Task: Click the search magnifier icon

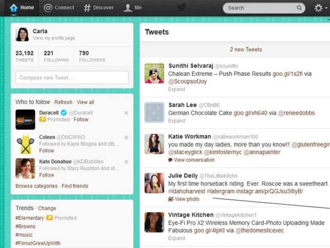Action: coord(299,8)
